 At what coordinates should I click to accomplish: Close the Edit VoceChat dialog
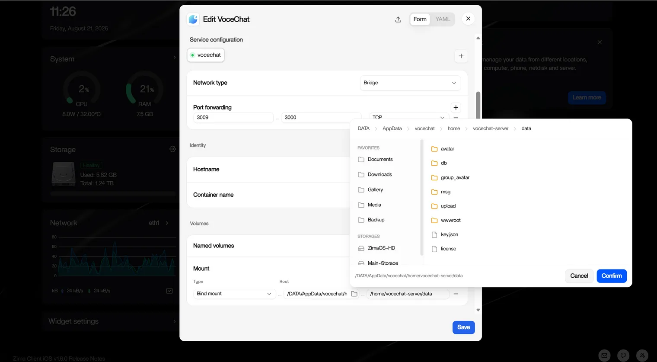coord(468,19)
